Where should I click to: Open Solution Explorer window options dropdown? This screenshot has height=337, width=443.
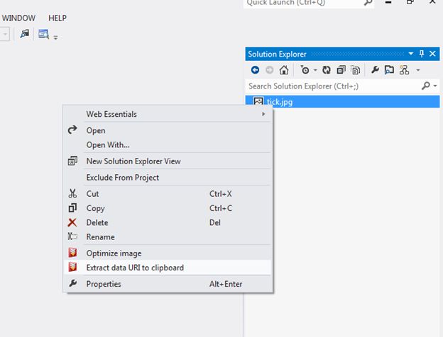(x=410, y=54)
